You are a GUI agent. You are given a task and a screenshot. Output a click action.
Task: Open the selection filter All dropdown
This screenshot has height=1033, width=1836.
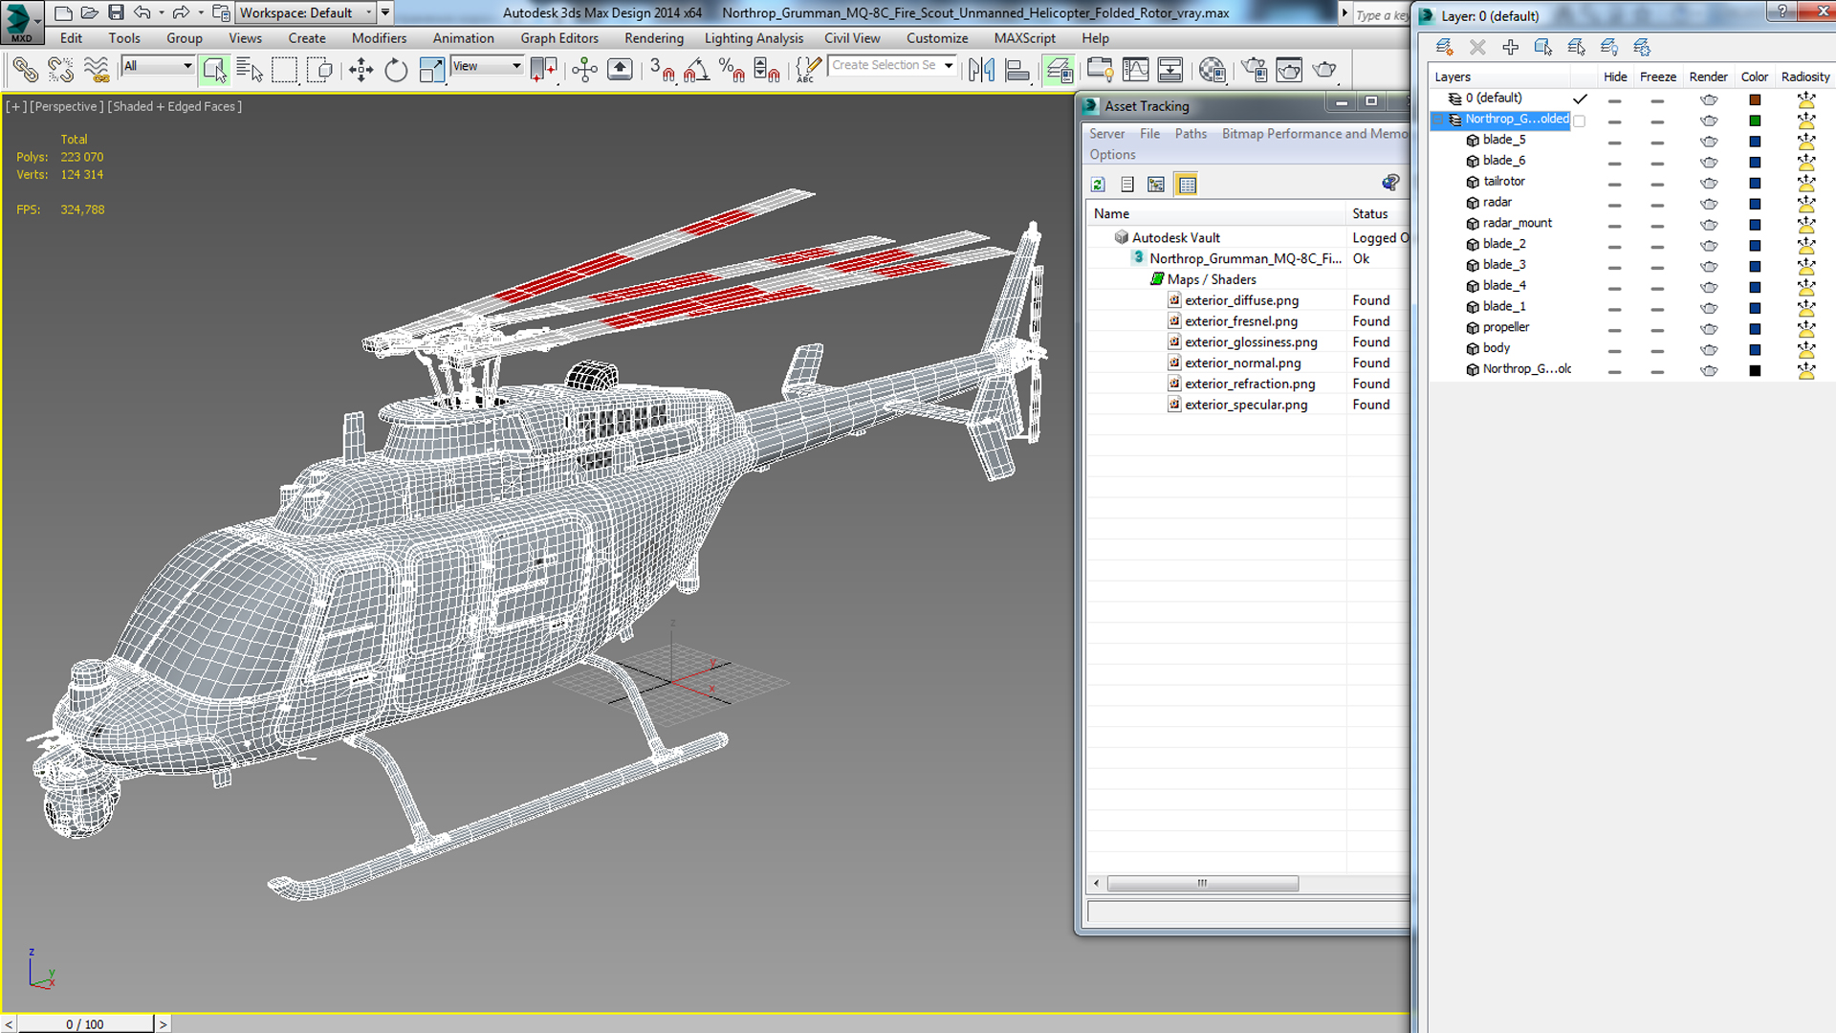pyautogui.click(x=158, y=66)
